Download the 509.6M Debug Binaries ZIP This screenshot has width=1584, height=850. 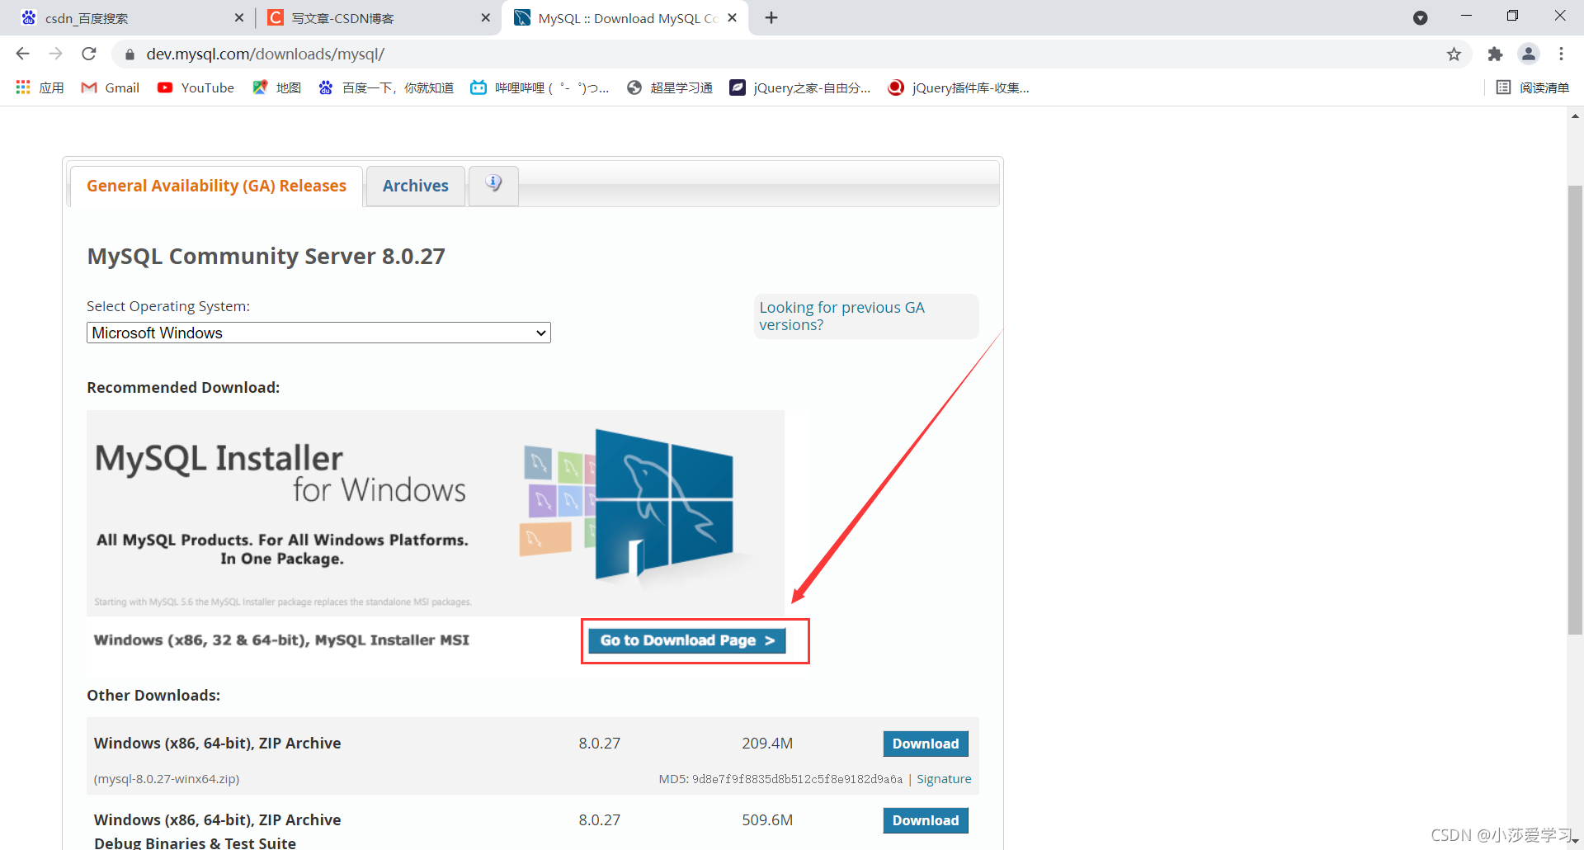coord(926,820)
